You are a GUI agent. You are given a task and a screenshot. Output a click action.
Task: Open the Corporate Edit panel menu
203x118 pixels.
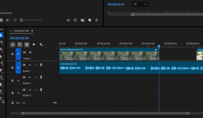point(32,31)
